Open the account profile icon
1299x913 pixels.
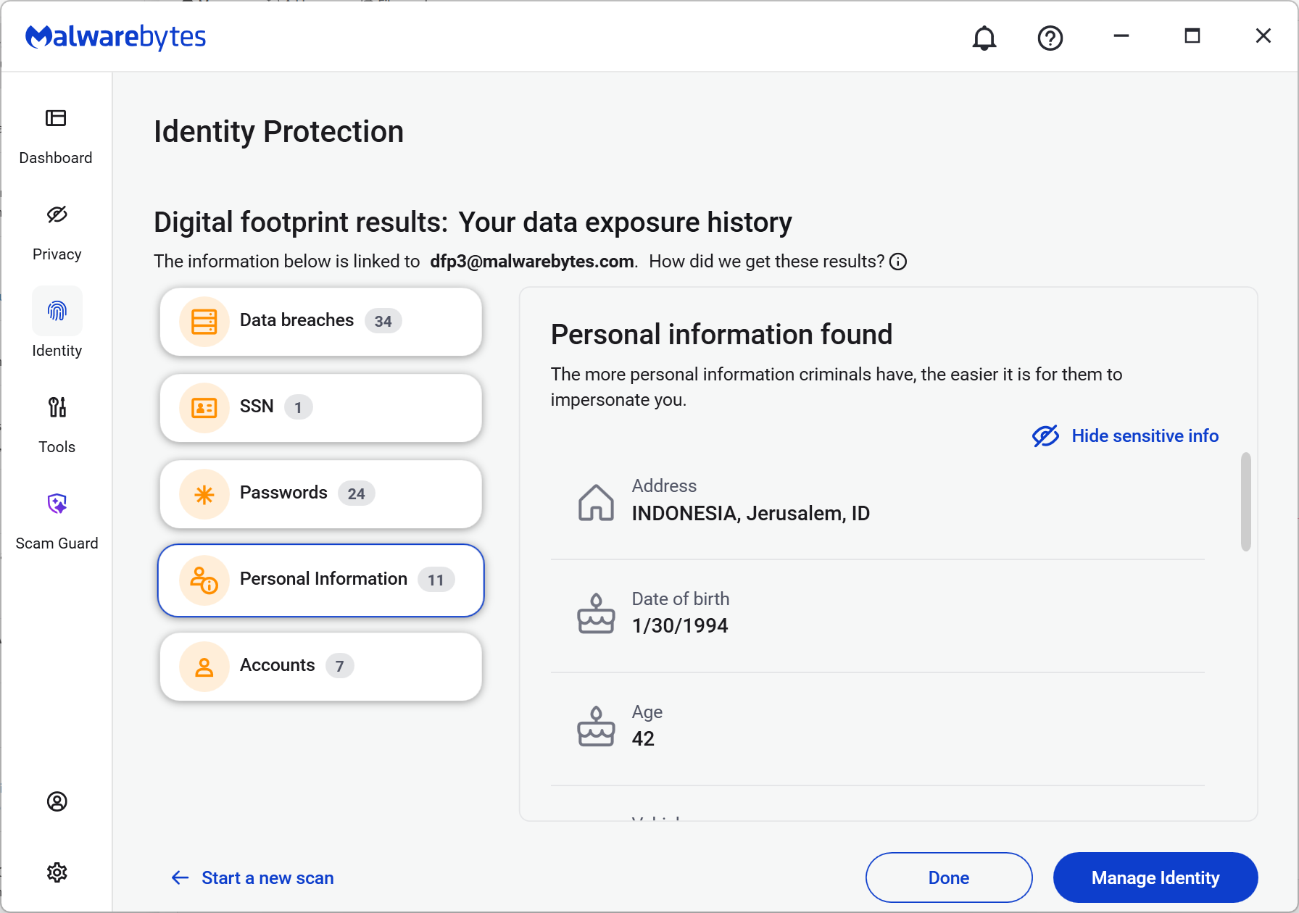[x=57, y=801]
